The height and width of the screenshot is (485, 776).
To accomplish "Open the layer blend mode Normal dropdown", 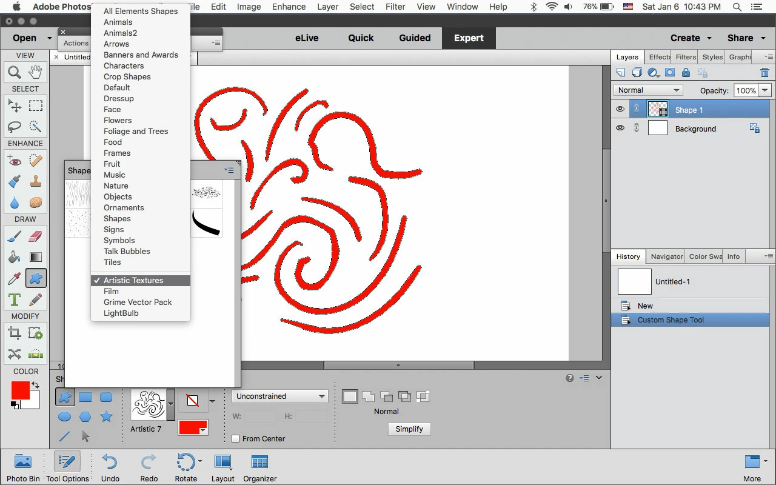I will click(648, 90).
